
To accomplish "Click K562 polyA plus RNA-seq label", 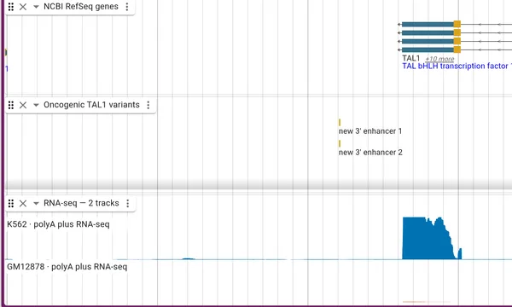I will 58,224.
